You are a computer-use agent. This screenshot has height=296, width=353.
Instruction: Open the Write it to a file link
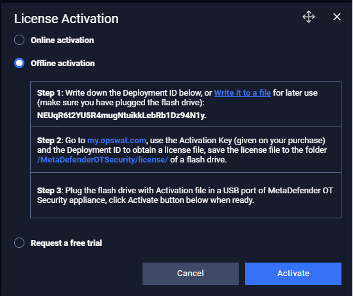tap(242, 93)
